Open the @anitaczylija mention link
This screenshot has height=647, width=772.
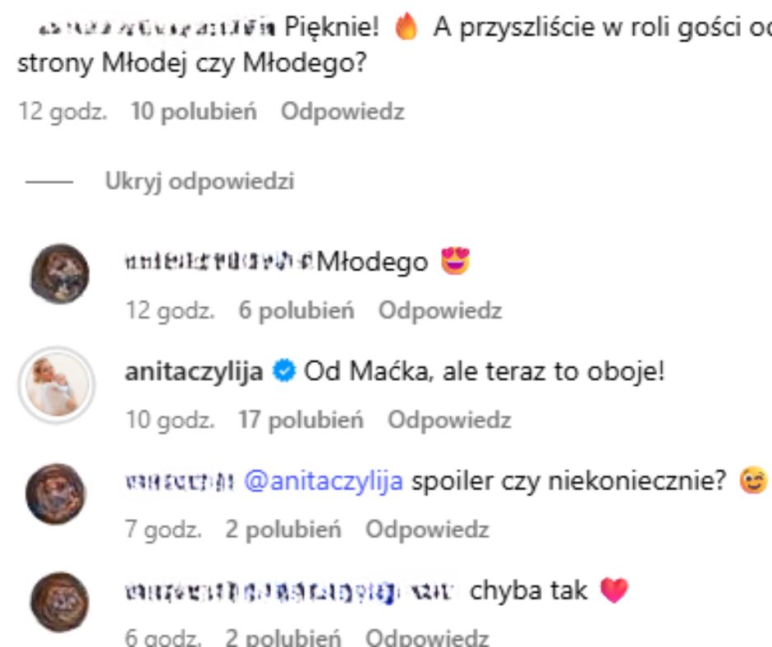coord(324,481)
